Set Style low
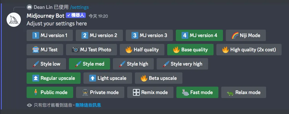This screenshot has width=289, height=114. tap(46, 64)
